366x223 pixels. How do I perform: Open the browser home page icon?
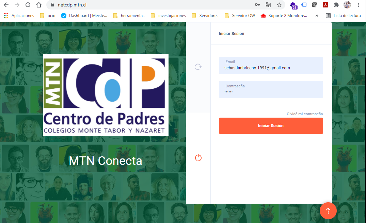pos(39,5)
